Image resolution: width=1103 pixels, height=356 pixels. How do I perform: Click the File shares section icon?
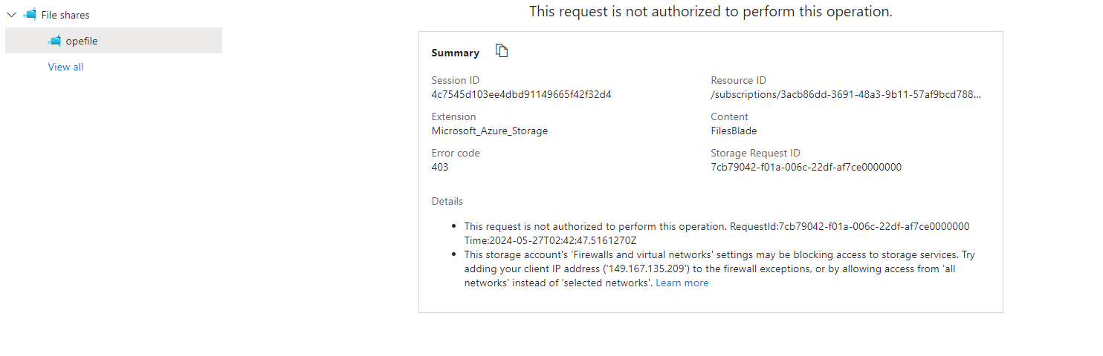[30, 15]
